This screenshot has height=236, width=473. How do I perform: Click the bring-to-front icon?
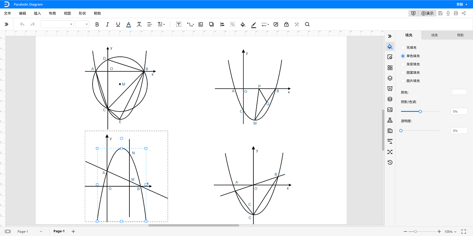pos(201,24)
